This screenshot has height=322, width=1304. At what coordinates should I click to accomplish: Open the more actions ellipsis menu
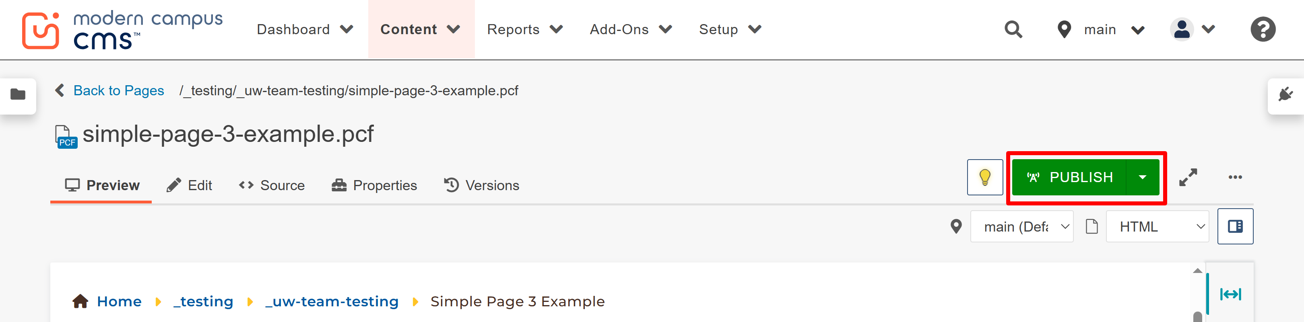[1235, 177]
